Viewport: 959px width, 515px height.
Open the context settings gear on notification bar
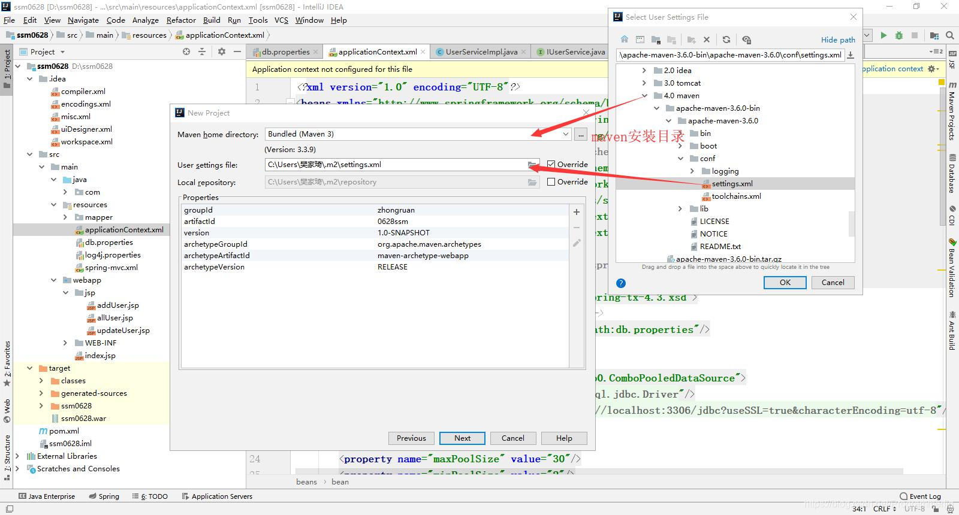pos(933,69)
